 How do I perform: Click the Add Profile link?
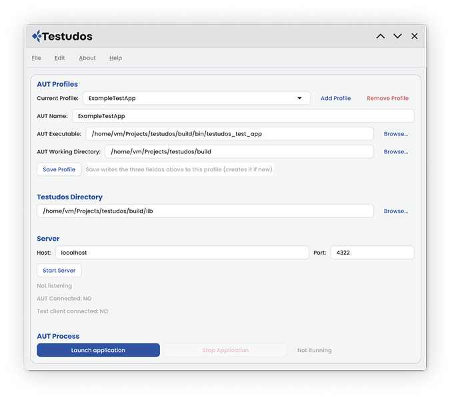click(335, 98)
